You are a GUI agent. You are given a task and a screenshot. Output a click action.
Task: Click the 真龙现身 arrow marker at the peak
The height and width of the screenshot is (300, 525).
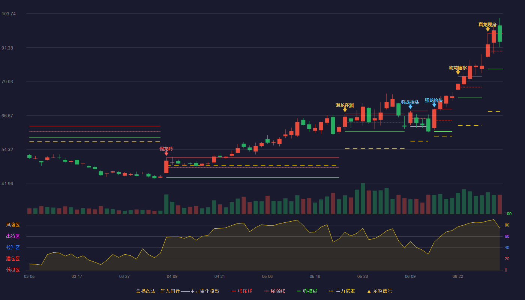click(487, 29)
